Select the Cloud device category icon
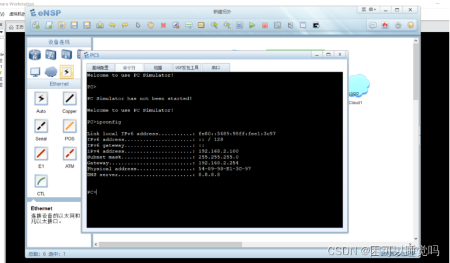450x263 pixels. pos(51,72)
